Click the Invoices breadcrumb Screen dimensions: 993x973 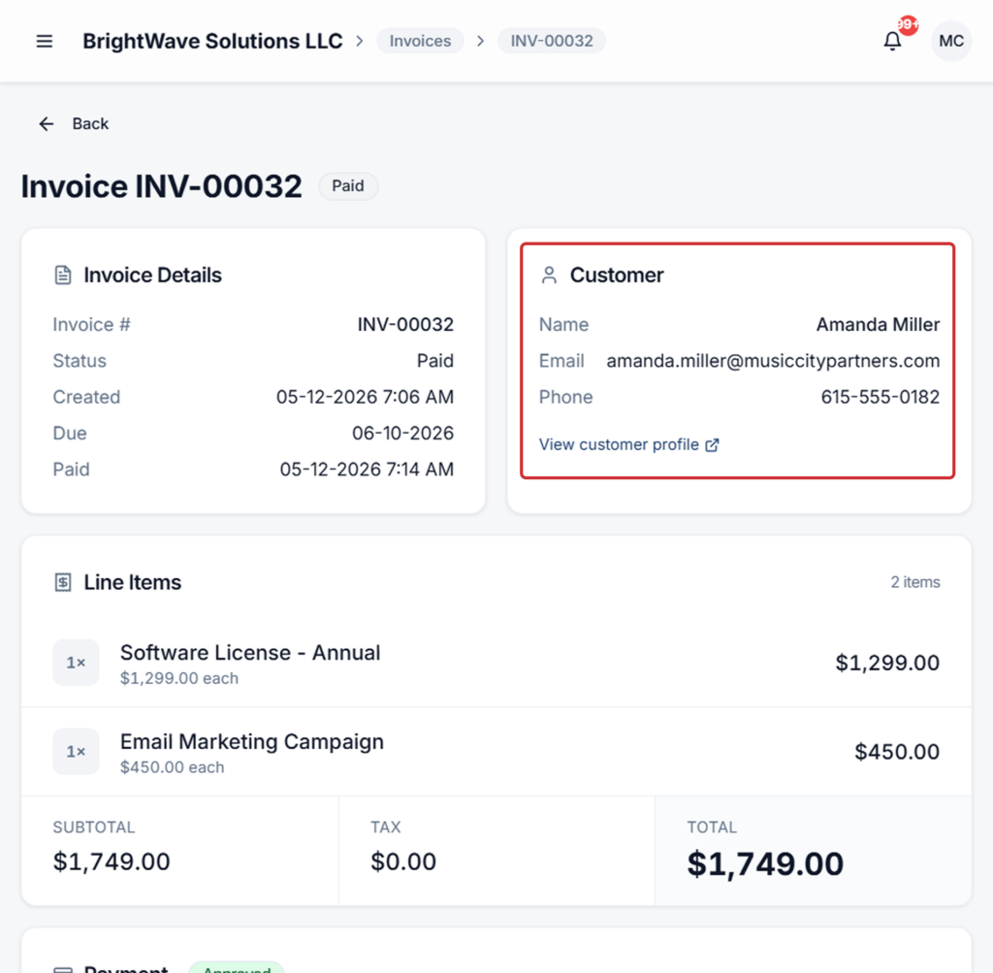point(420,41)
